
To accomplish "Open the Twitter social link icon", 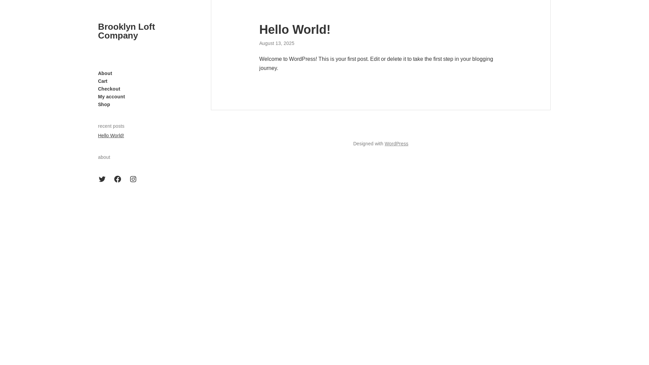I will click(x=102, y=179).
